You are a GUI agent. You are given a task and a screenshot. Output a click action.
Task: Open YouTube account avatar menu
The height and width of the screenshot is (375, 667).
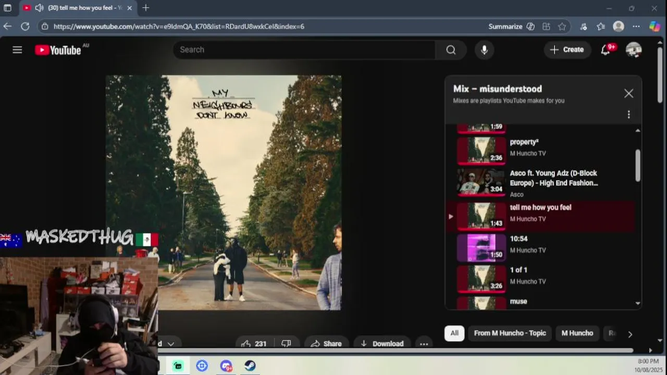pyautogui.click(x=634, y=49)
